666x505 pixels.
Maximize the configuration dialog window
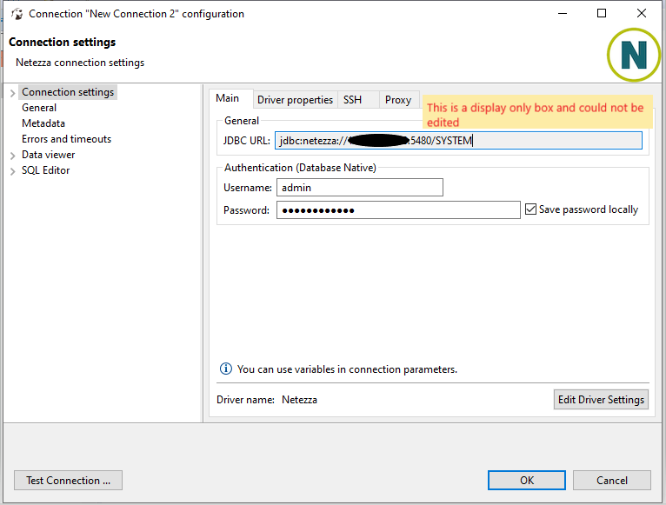602,14
